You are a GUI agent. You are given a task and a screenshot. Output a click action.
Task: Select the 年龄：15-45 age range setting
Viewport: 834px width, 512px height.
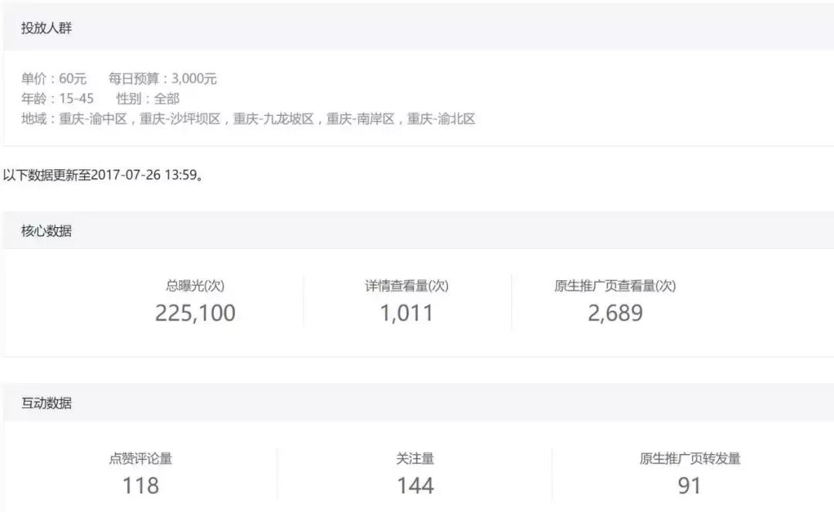point(55,99)
